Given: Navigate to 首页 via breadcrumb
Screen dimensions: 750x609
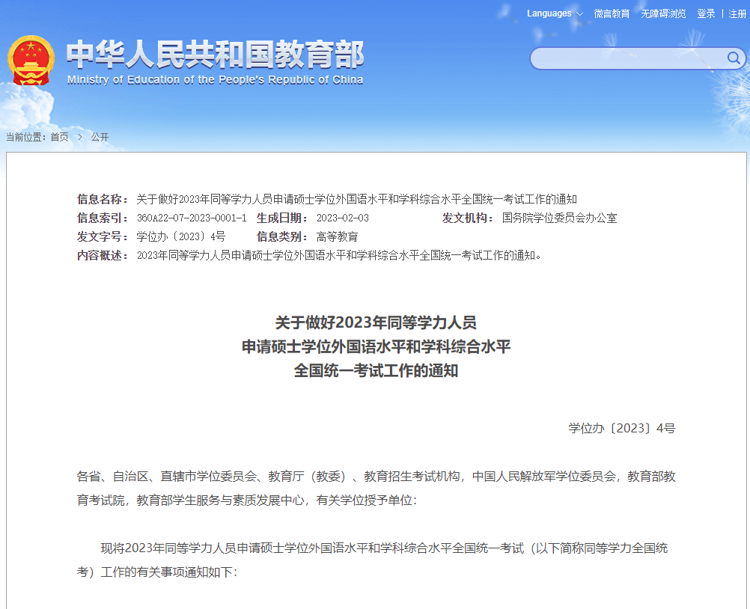Looking at the screenshot, I should pyautogui.click(x=61, y=136).
